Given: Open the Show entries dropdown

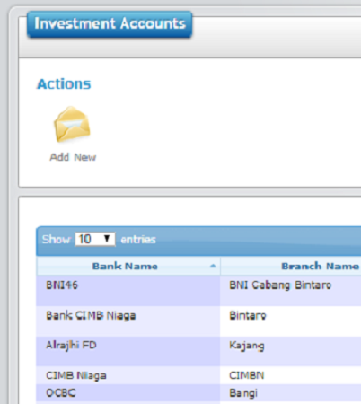Looking at the screenshot, I should click(95, 239).
